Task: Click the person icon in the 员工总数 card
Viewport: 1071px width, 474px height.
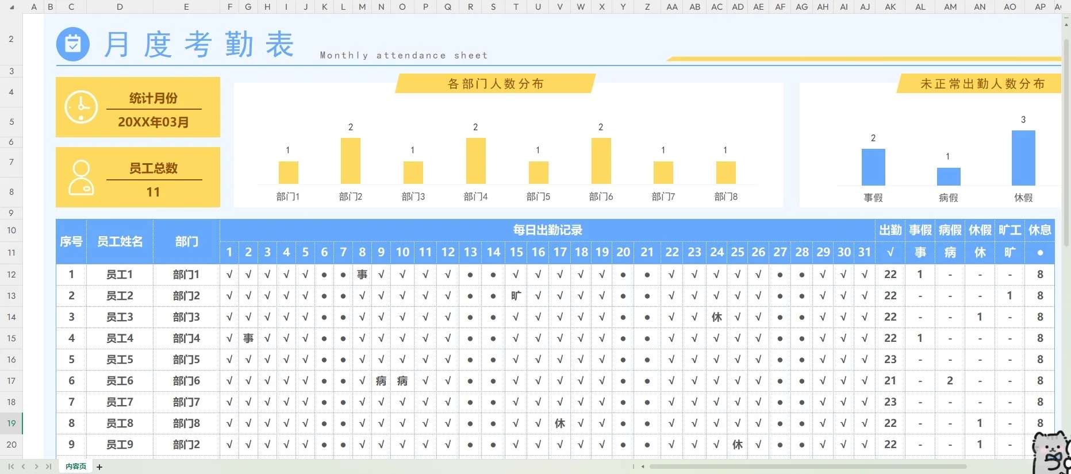Action: [81, 178]
